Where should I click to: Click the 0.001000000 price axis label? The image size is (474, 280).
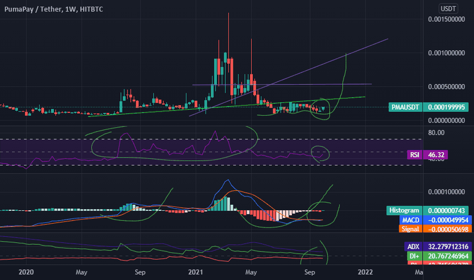pyautogui.click(x=447, y=53)
